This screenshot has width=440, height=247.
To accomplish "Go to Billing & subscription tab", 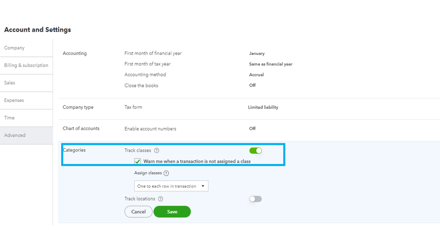I will point(26,65).
